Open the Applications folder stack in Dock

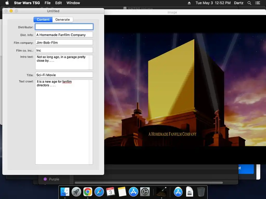pyautogui.click(x=178, y=192)
